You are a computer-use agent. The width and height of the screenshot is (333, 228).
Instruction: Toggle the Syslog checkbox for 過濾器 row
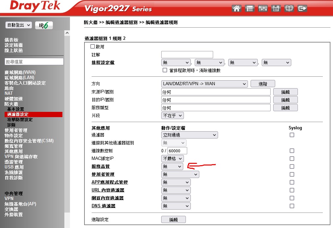click(292, 135)
